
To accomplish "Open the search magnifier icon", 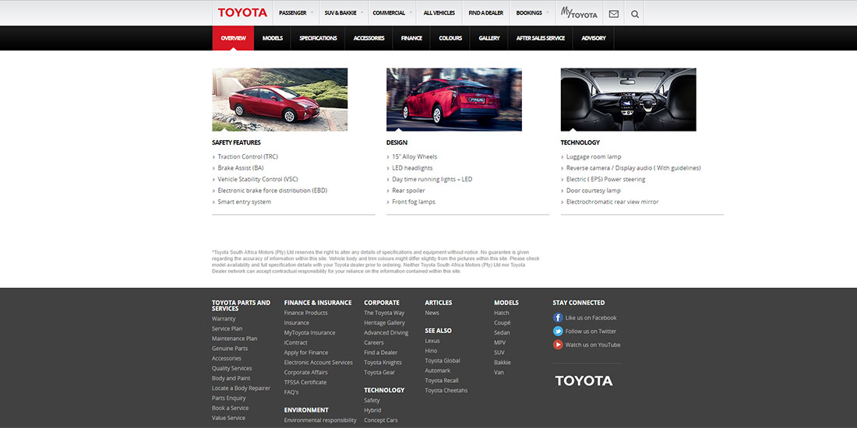I will (634, 14).
